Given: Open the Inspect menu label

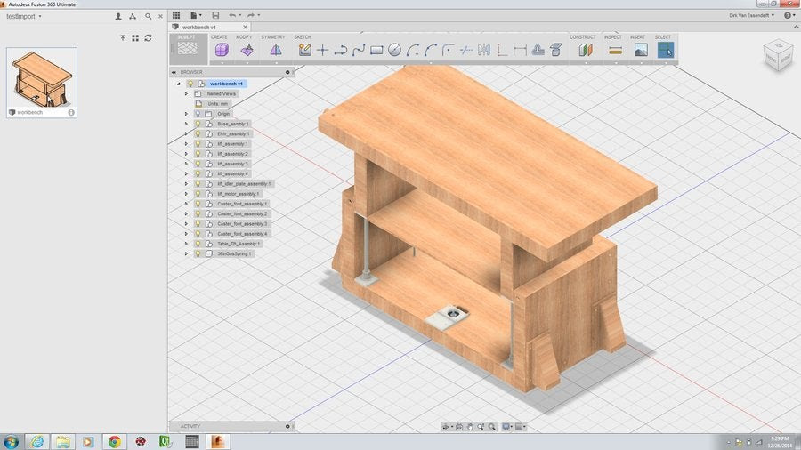Looking at the screenshot, I should (x=613, y=37).
